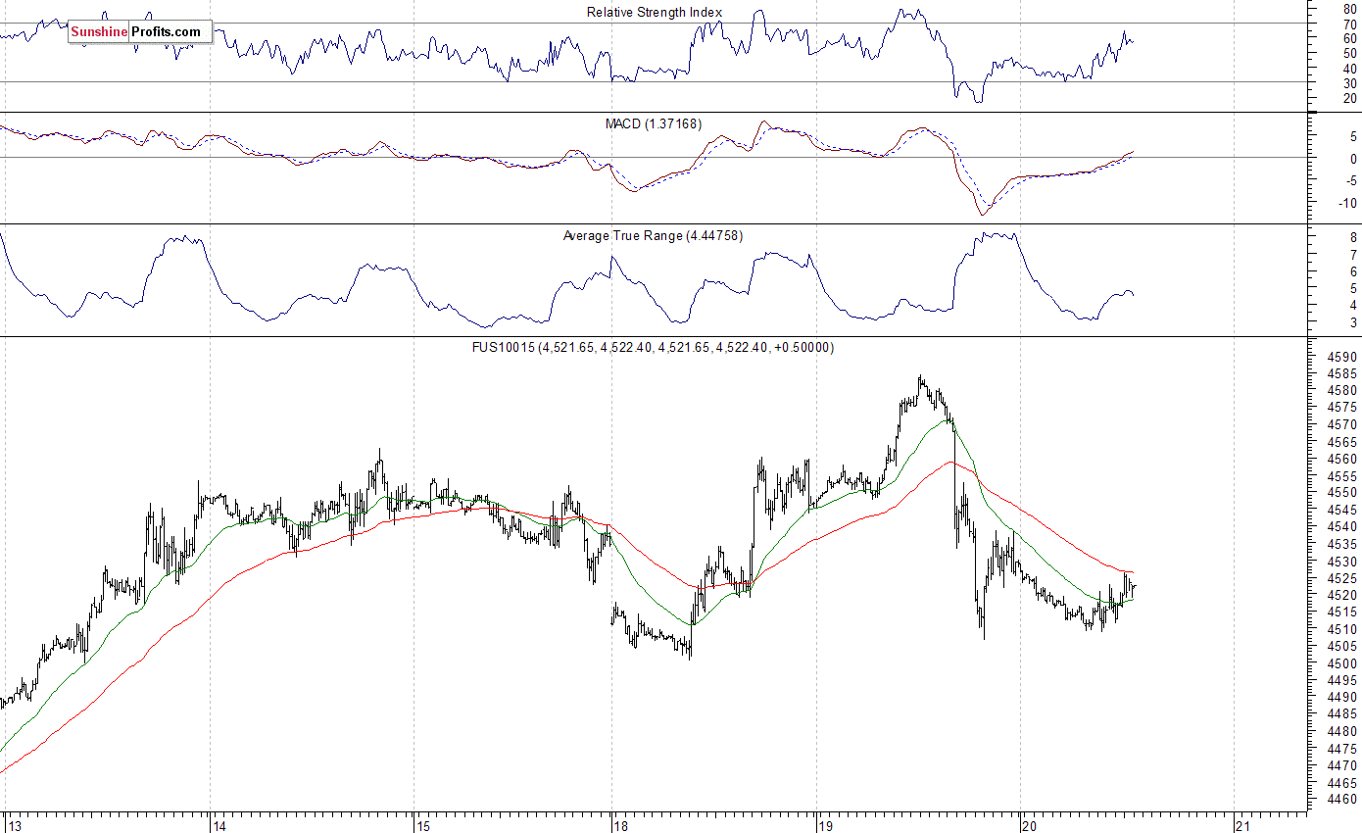1362x833 pixels.
Task: Select price label 4560 on price axis
Action: [1344, 459]
